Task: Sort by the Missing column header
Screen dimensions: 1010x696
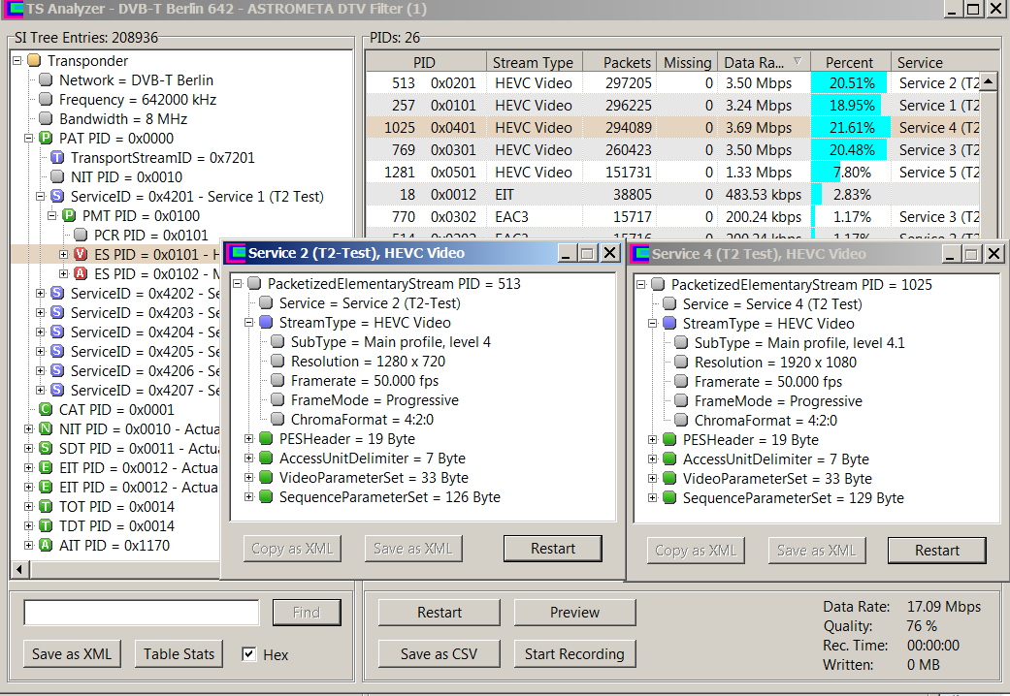Action: click(x=687, y=62)
